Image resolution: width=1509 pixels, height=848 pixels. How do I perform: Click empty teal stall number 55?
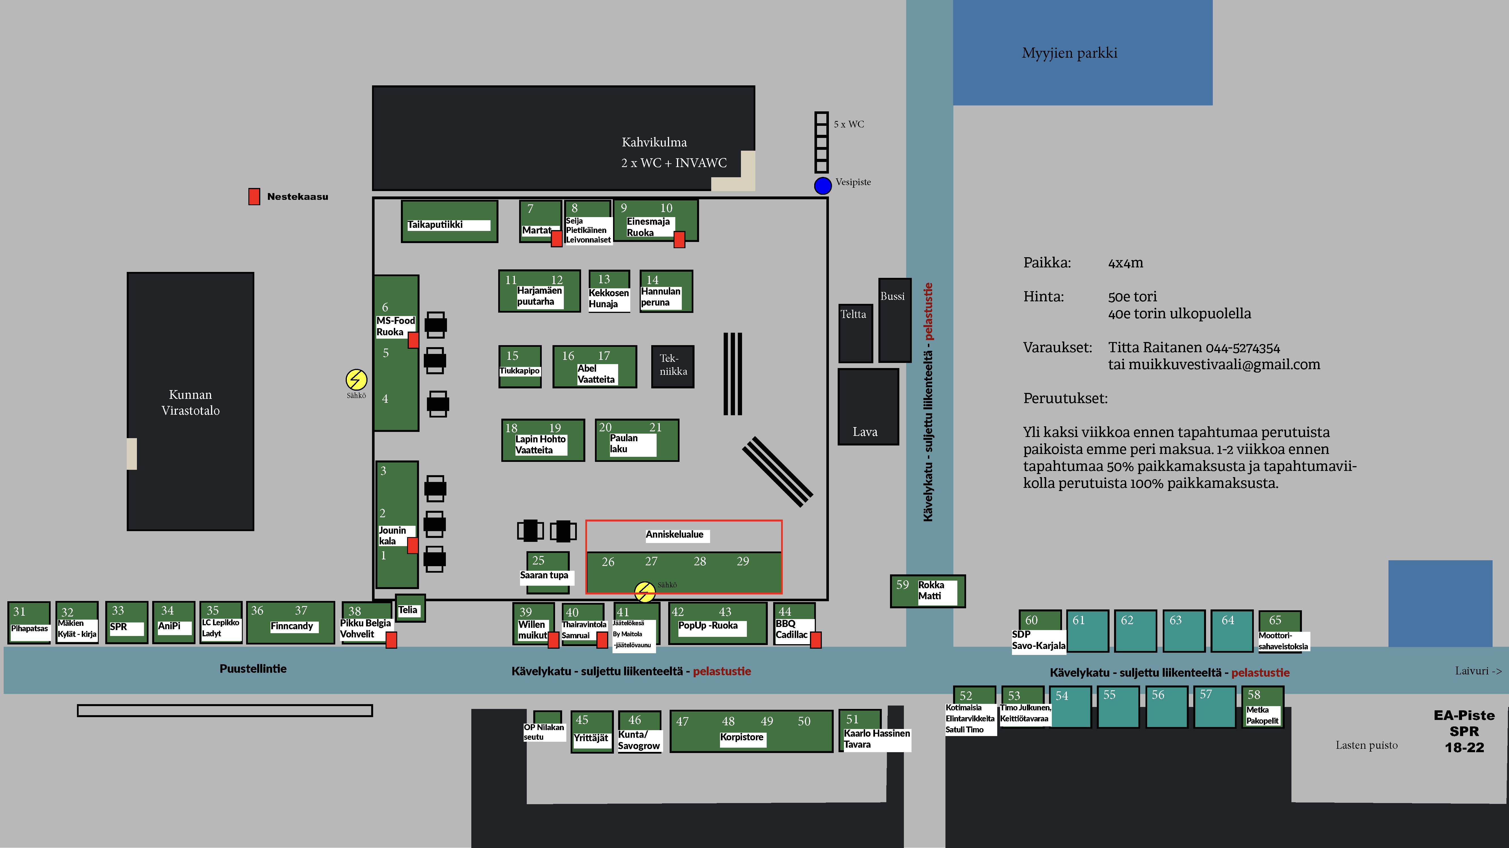pyautogui.click(x=1118, y=707)
